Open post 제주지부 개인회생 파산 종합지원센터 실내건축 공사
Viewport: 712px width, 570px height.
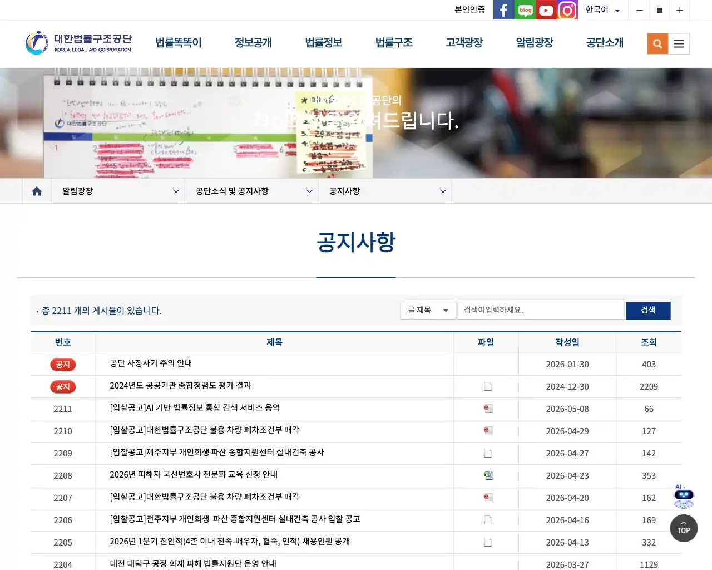(x=217, y=453)
